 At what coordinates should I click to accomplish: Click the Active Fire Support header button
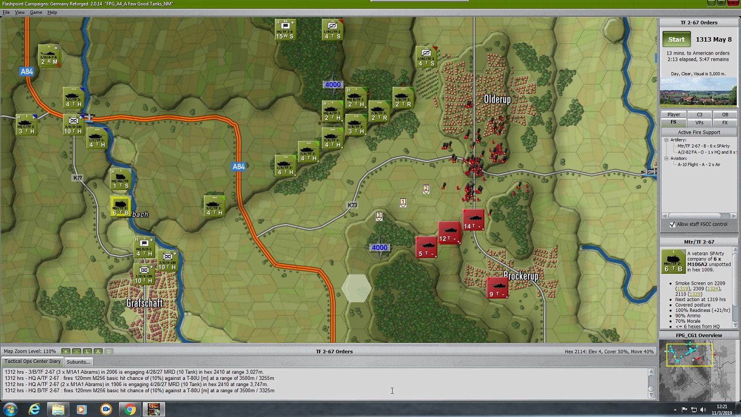699,132
